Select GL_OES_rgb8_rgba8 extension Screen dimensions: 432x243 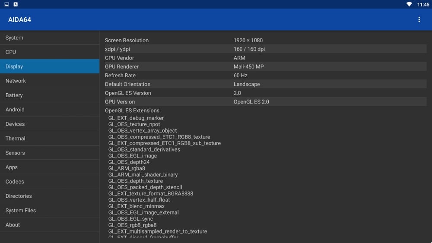(132, 225)
